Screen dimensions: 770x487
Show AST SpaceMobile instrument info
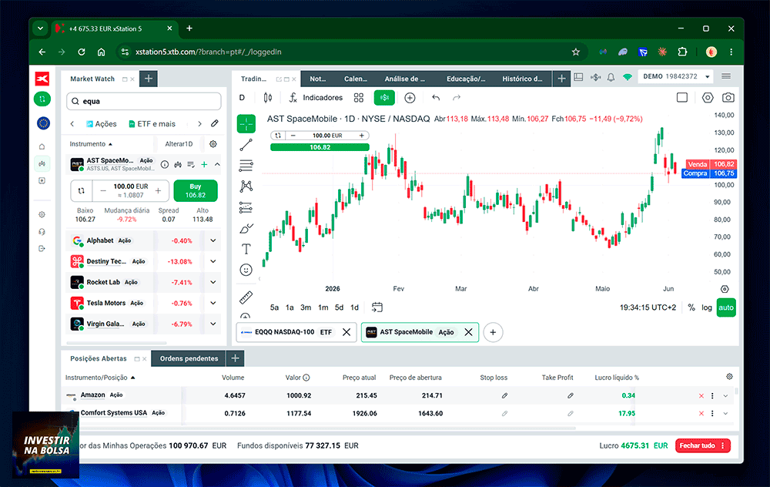point(165,165)
